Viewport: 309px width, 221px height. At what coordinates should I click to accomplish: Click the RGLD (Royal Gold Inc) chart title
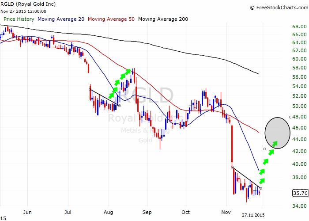tap(28, 4)
